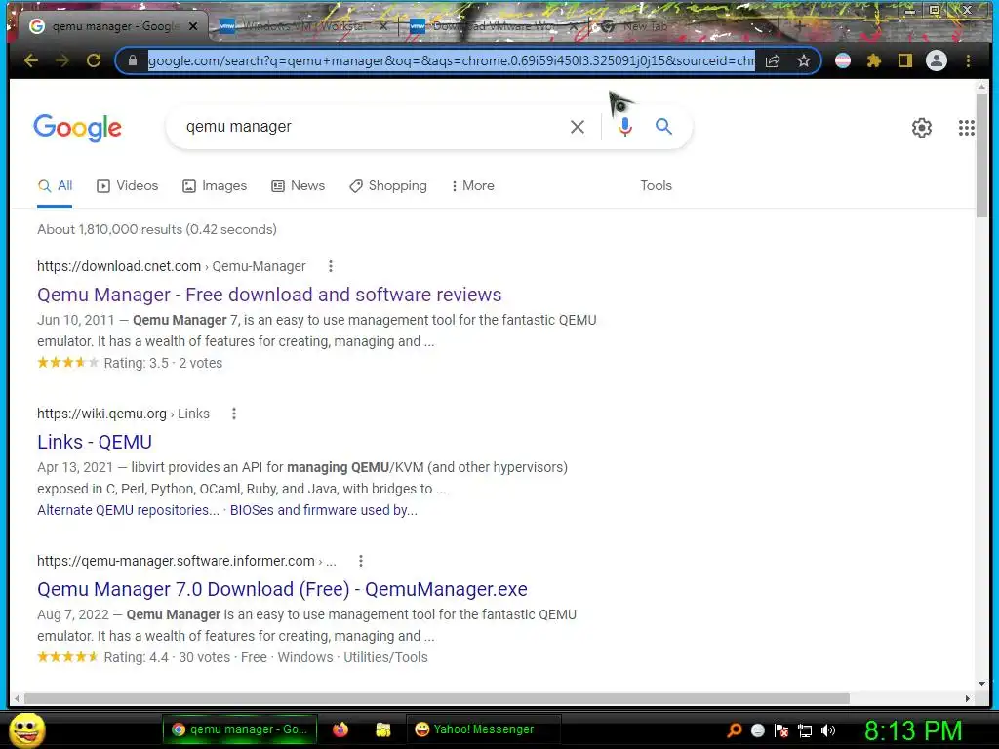Open the file folder taskbar icon
Image resolution: width=999 pixels, height=749 pixels.
click(382, 729)
